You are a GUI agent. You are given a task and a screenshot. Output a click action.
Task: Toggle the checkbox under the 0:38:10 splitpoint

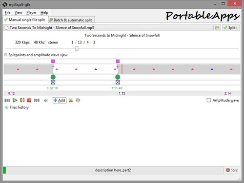point(53,82)
